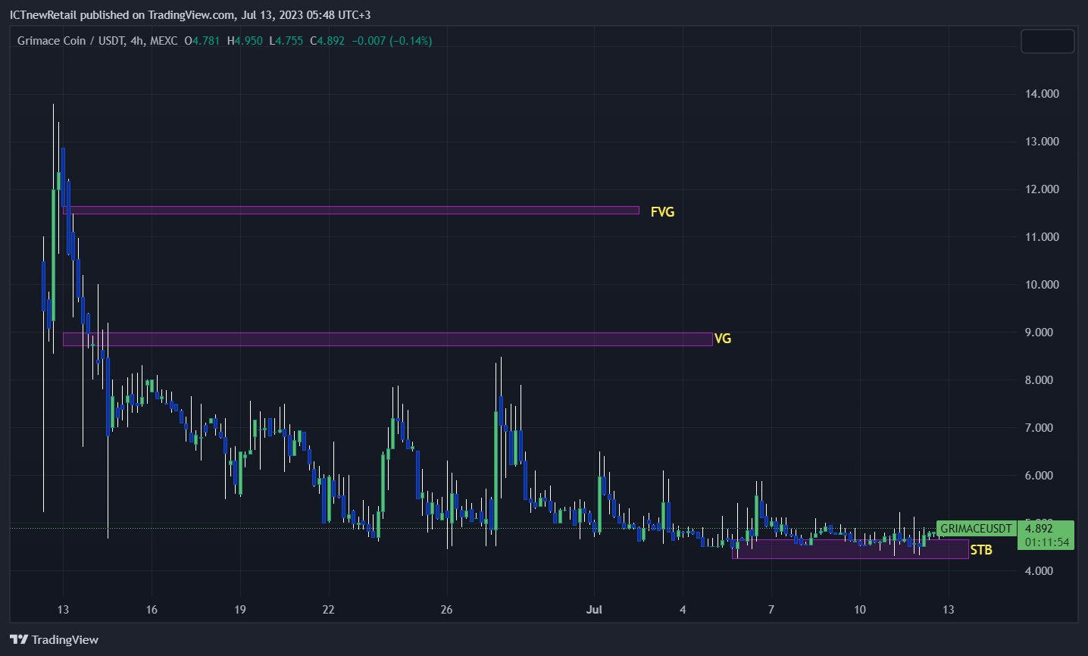The height and width of the screenshot is (656, 1088).
Task: Click the Jul label on the time axis
Action: pyautogui.click(x=594, y=610)
